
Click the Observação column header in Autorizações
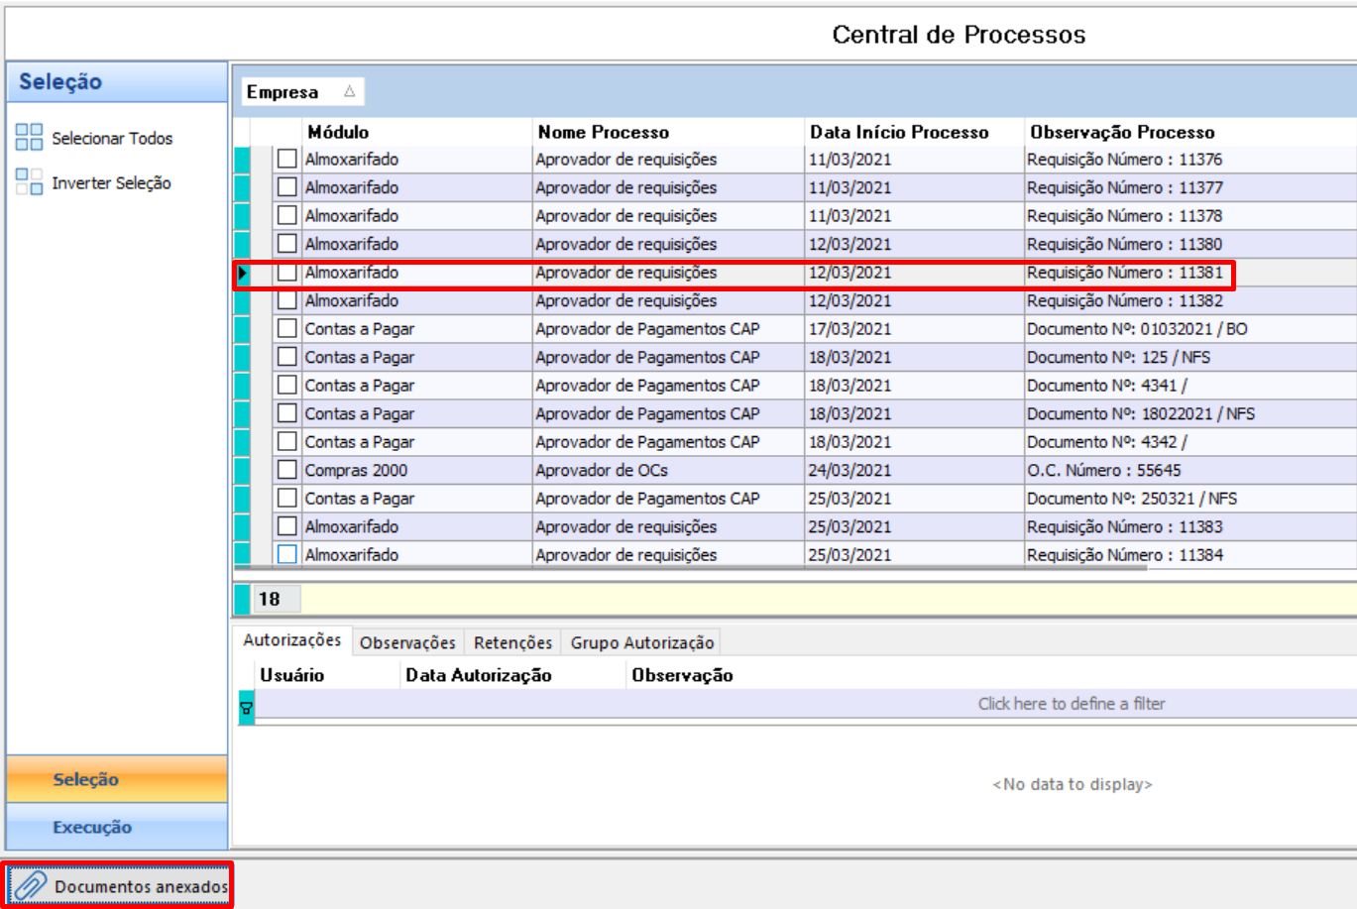[991, 675]
